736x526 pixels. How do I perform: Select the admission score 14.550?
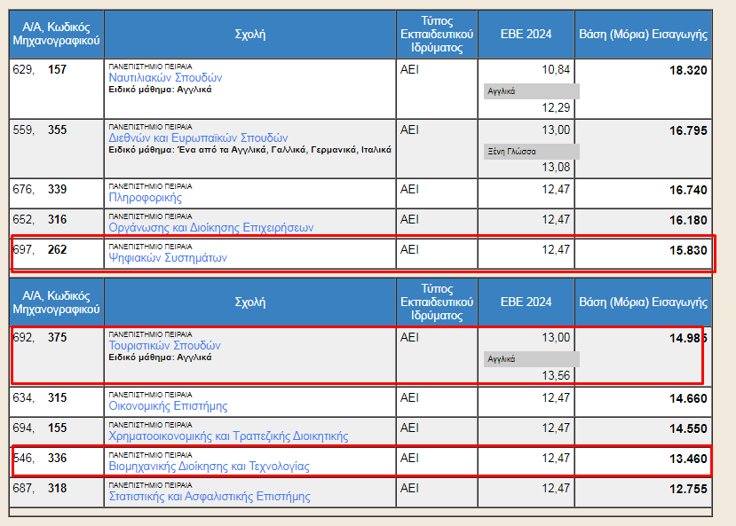click(688, 428)
